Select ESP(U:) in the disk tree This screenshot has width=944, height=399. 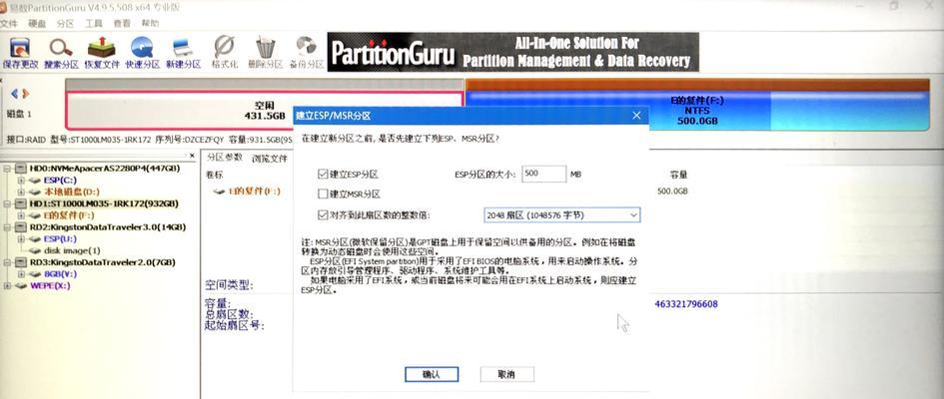point(60,239)
